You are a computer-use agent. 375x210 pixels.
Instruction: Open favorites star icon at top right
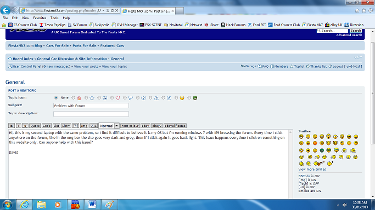(364, 10)
